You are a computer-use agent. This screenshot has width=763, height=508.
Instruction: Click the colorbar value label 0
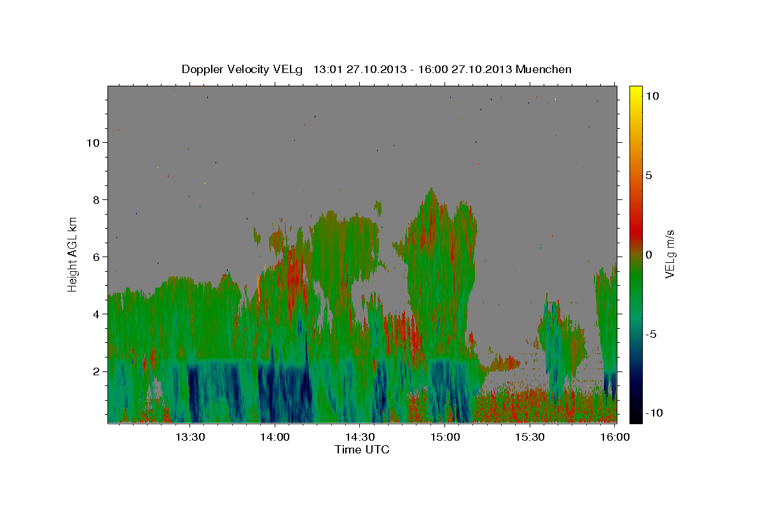(649, 255)
